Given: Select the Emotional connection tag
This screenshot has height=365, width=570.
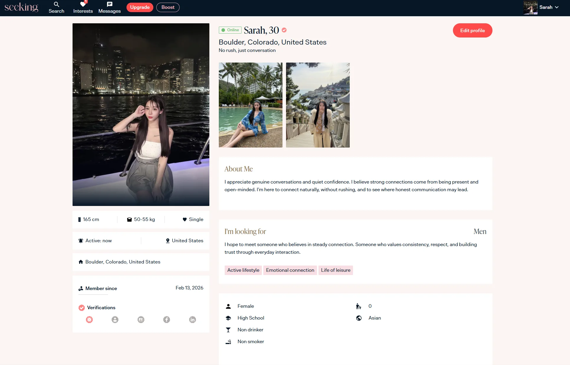Looking at the screenshot, I should [x=290, y=270].
